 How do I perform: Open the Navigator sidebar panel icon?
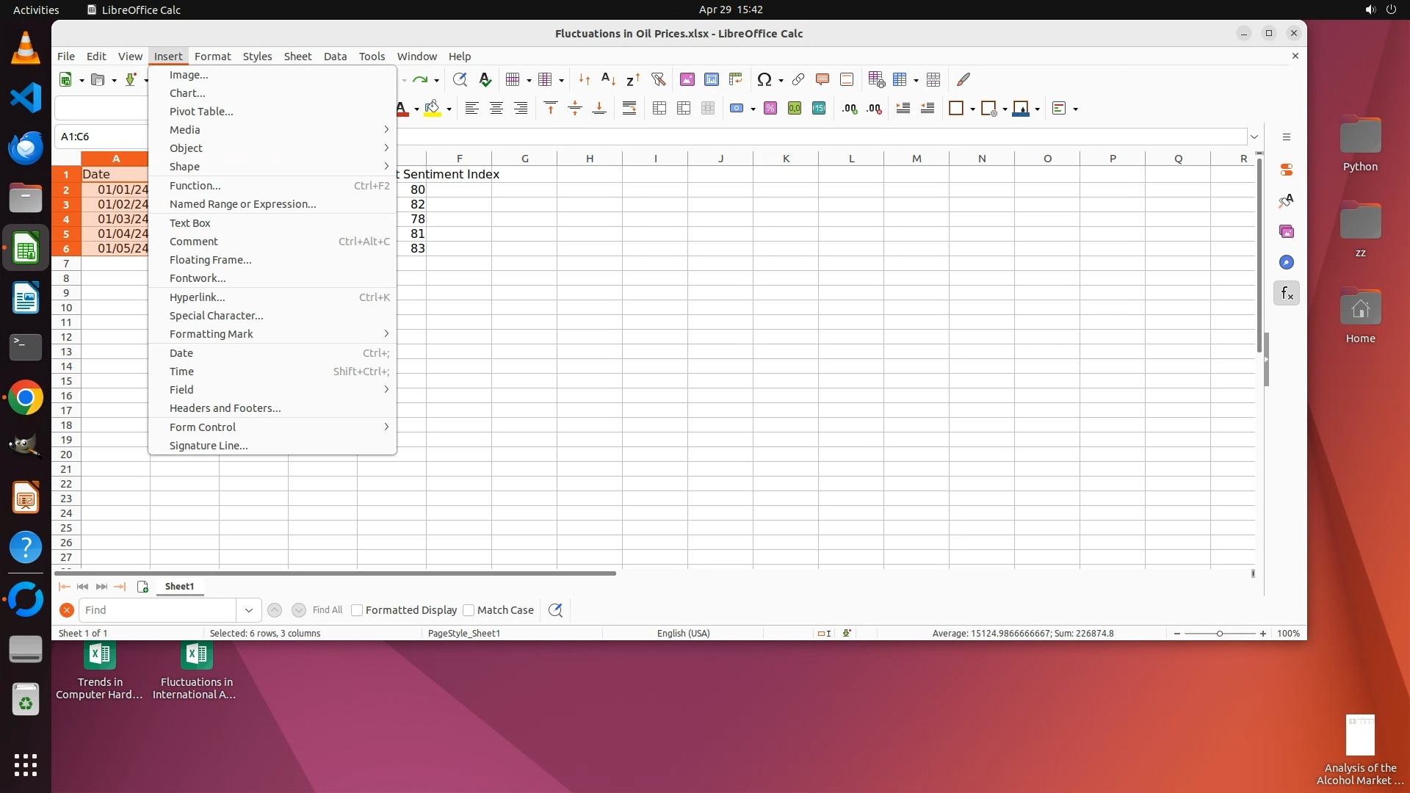pyautogui.click(x=1286, y=262)
